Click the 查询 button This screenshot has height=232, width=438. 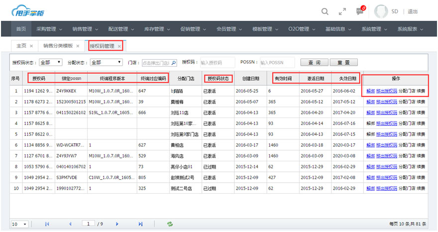tap(314, 62)
